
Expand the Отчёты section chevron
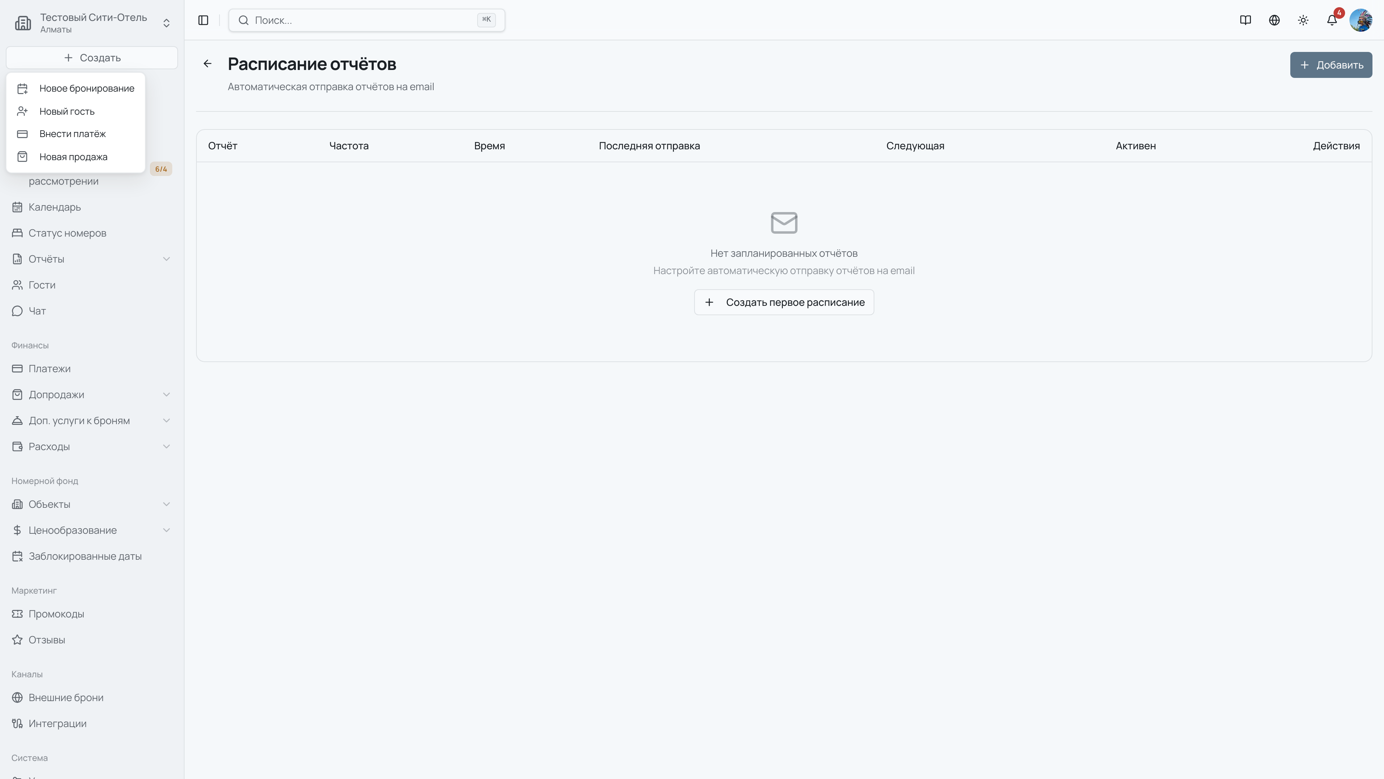click(167, 259)
